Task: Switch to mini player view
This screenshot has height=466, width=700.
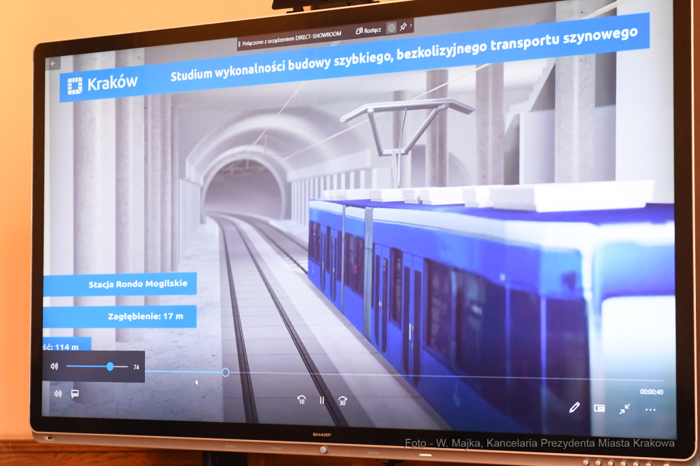Action: pyautogui.click(x=600, y=409)
